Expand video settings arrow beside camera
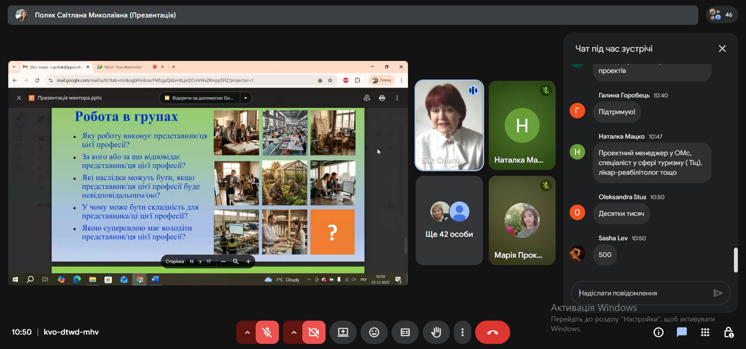The width and height of the screenshot is (746, 349). click(294, 332)
